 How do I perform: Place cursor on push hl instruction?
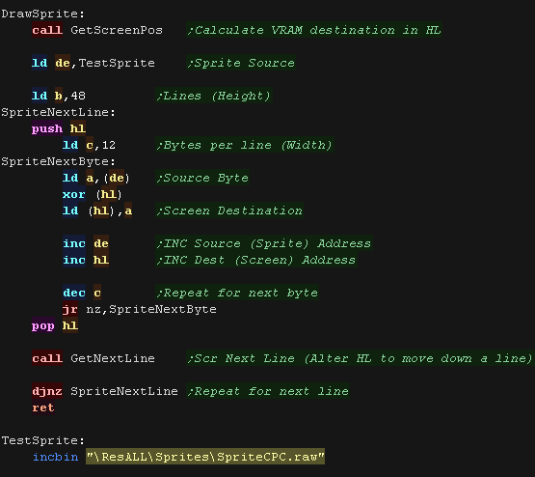[x=59, y=128]
